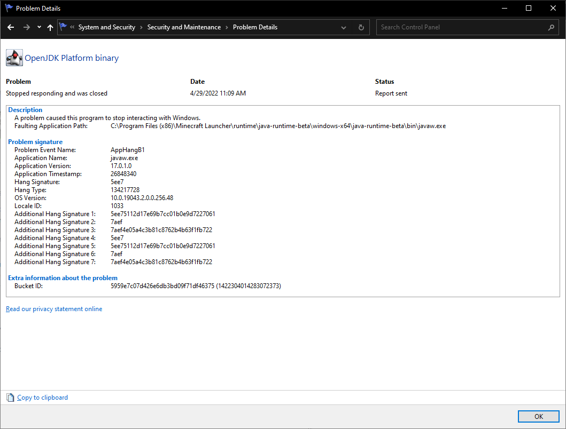Click the OpenJDK Java application icon
566x429 pixels.
click(x=14, y=58)
